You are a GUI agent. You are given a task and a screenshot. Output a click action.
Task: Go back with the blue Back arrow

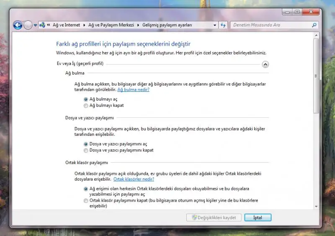[x=18, y=25]
